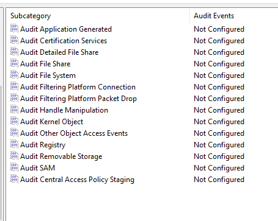Select the Audit Registry policy icon
This screenshot has width=278, height=221.
(x=14, y=144)
